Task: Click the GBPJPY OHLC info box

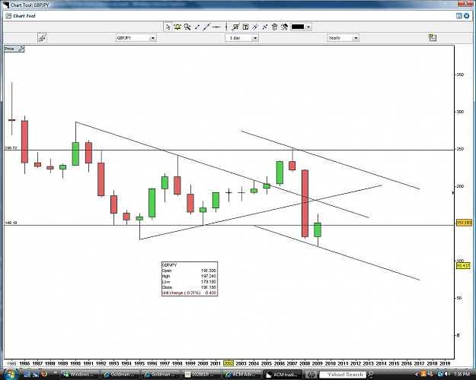Action: click(190, 279)
